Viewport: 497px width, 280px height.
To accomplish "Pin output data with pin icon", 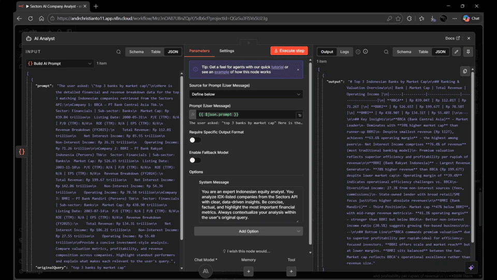I will coord(468,52).
